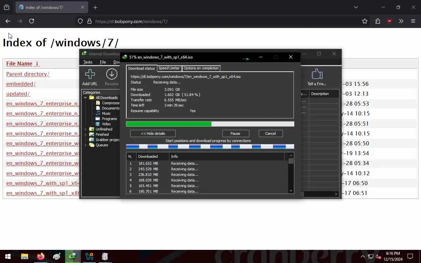421x263 pixels.
Task: Close the Index of /windows/7/ tab
Action: [x=83, y=7]
